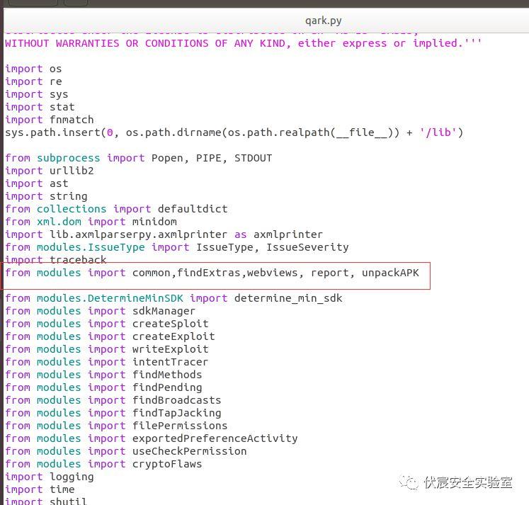Place cursor on the import logging line
Image resolution: width=529 pixels, height=505 pixels.
pos(50,477)
